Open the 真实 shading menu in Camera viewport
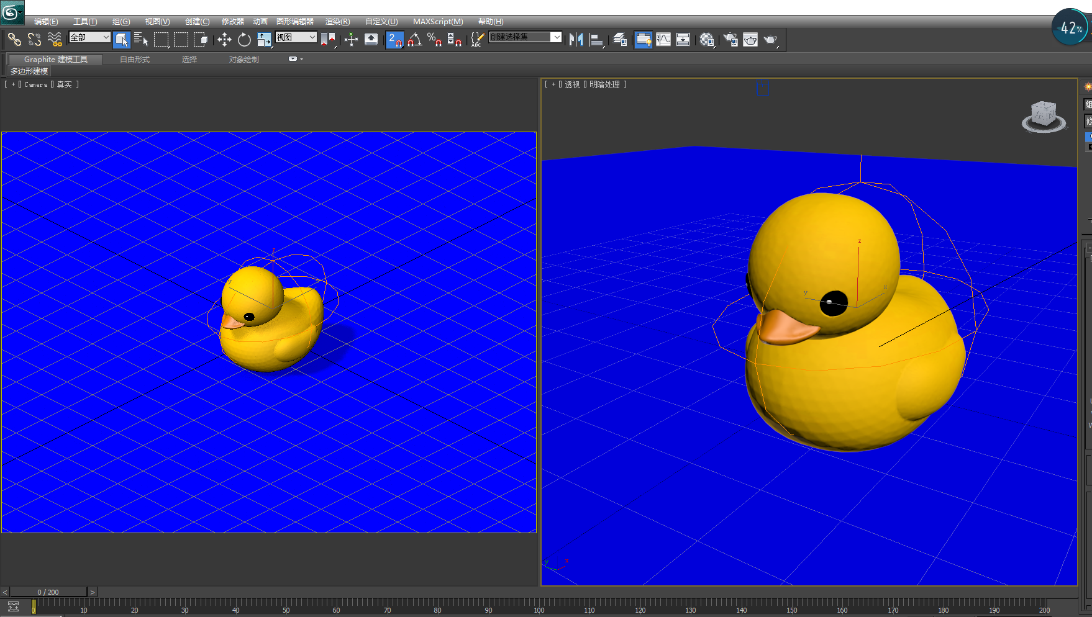 (65, 84)
